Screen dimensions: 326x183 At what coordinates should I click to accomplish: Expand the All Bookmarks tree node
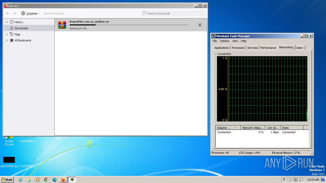click(x=7, y=40)
